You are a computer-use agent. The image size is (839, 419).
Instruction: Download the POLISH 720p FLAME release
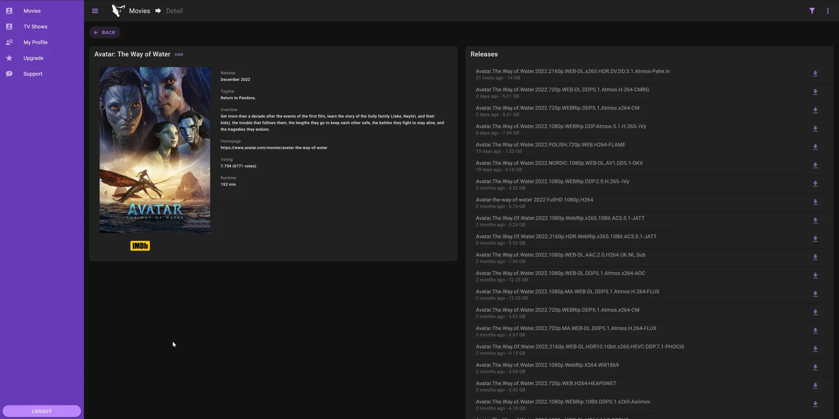point(815,147)
